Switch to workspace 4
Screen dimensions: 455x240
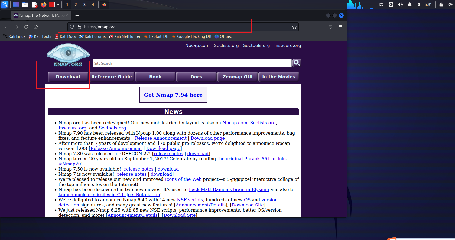pos(93,5)
